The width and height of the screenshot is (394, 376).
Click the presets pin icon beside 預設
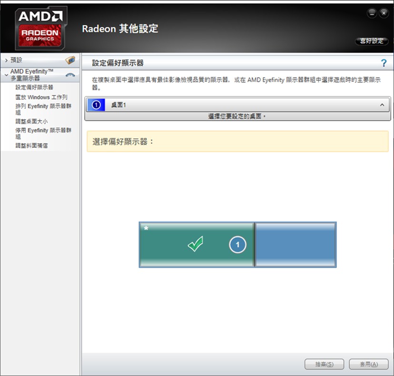pos(70,60)
